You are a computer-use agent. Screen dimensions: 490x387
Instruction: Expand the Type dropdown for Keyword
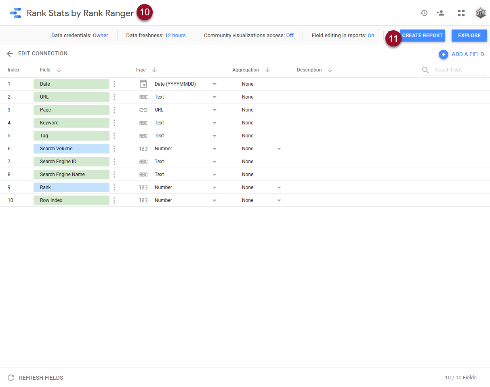tap(215, 123)
